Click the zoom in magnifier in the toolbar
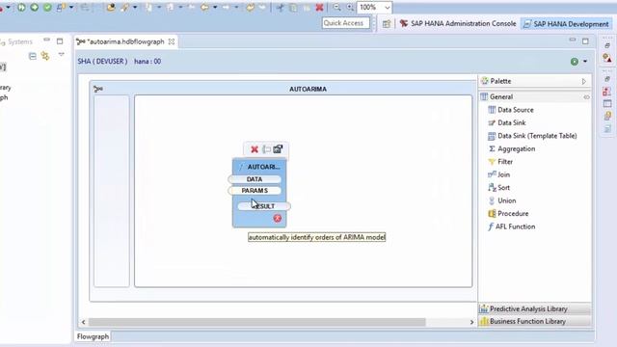Screen dimensions: 617x347 point(350,7)
